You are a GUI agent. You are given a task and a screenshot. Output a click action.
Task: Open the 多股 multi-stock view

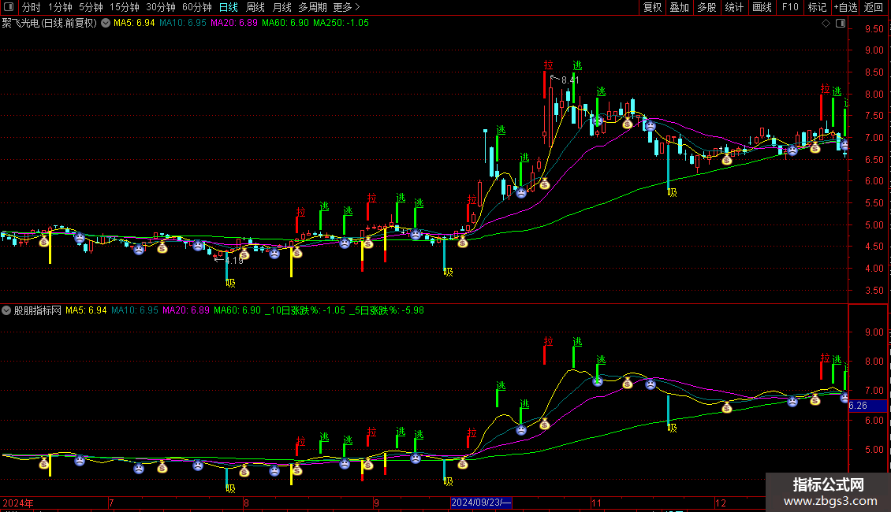click(707, 7)
